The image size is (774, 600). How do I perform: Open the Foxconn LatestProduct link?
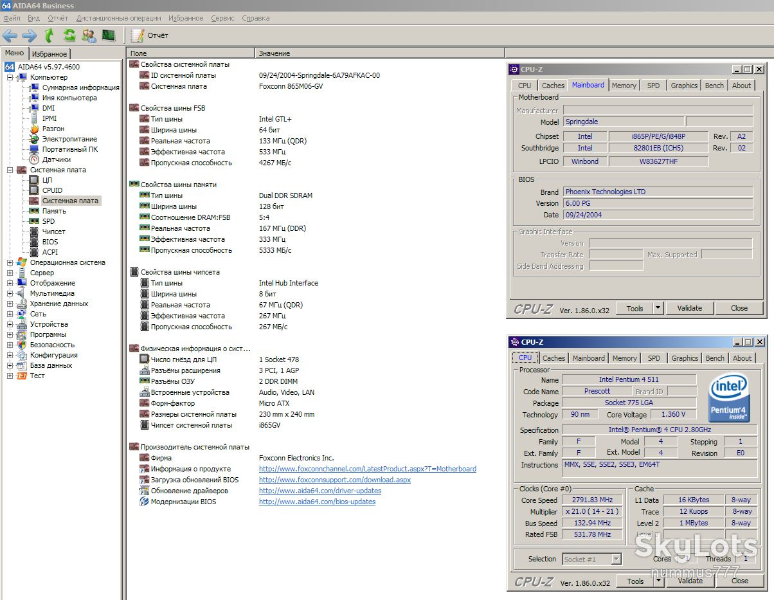pyautogui.click(x=368, y=469)
